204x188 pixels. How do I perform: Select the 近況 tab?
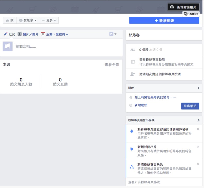(9, 34)
